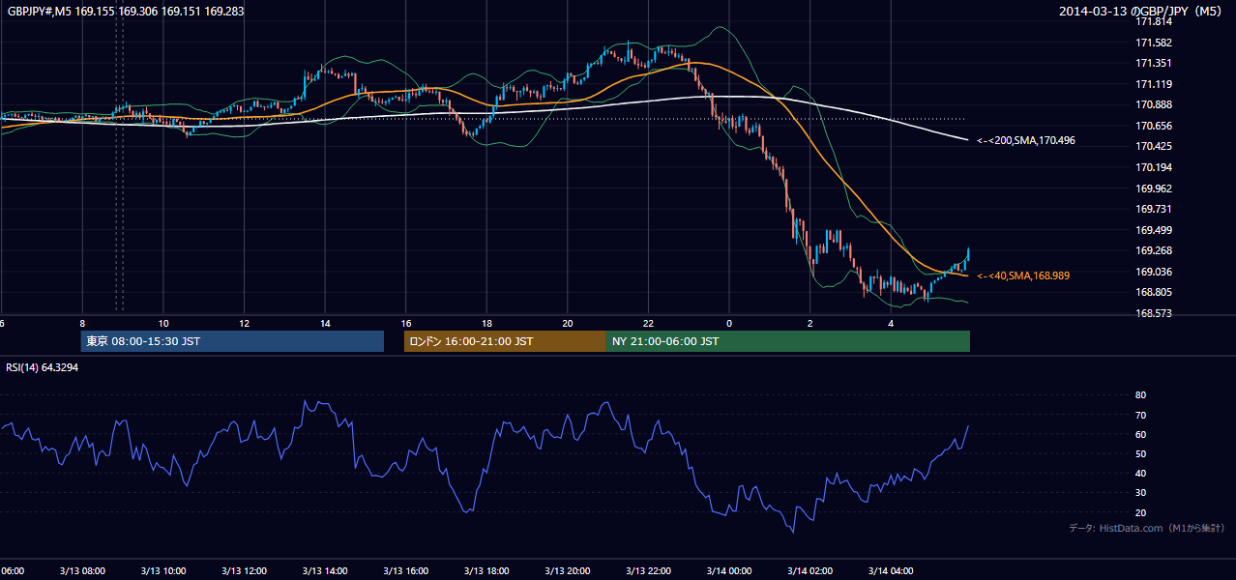
Task: Click the time label 3/13 08:00
Action: pos(81,571)
